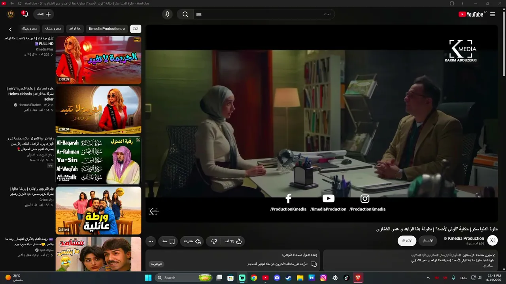Click the taskbar Search box

tap(184, 278)
